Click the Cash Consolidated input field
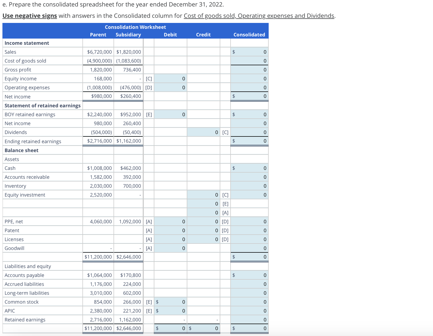 tap(249, 168)
